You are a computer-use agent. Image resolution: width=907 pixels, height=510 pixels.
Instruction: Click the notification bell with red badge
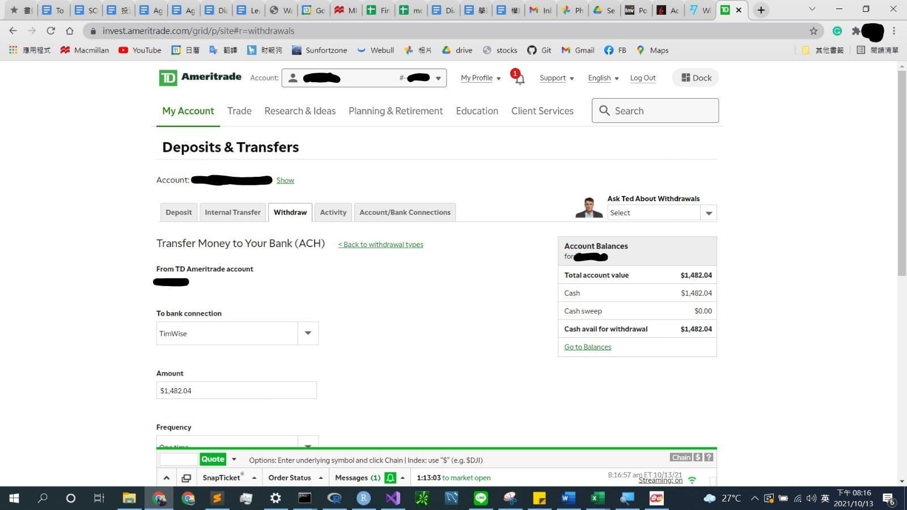coord(518,78)
